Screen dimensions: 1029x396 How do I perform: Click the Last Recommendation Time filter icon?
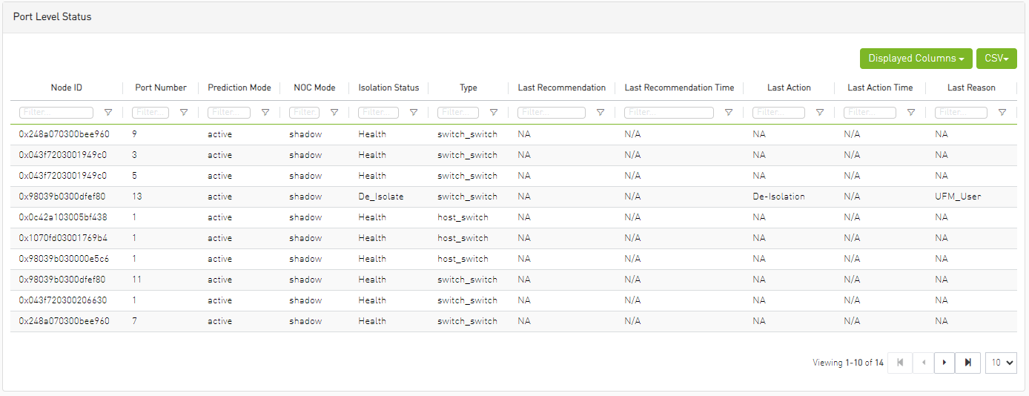pos(729,113)
